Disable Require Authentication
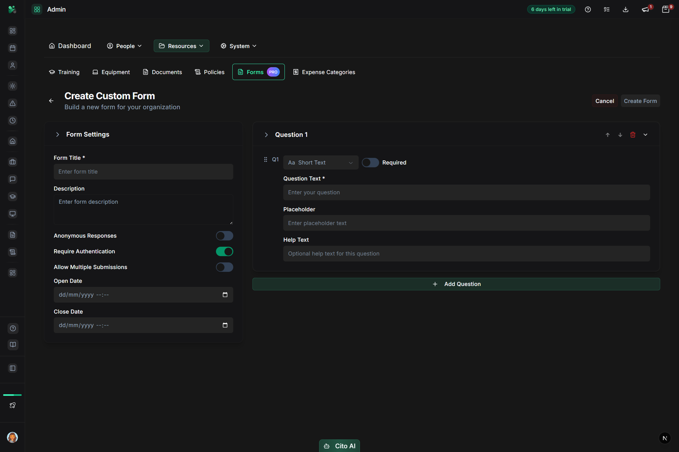Viewport: 679px width, 452px height. tap(224, 251)
